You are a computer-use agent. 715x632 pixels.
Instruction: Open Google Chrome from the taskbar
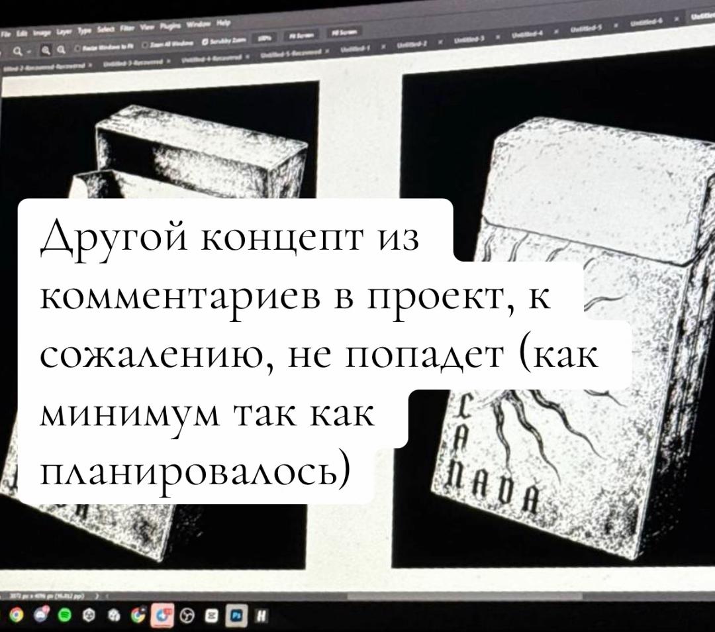pyautogui.click(x=15, y=615)
